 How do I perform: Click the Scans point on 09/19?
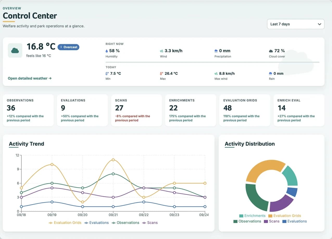(x=52, y=188)
